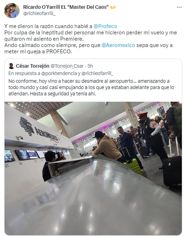Click the wings emoji next to the name

pyautogui.click(x=113, y=7)
